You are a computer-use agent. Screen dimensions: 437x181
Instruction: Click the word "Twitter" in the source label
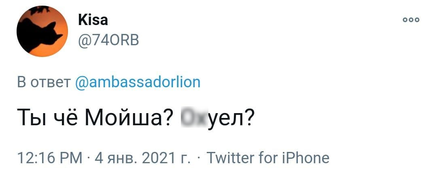click(x=230, y=158)
